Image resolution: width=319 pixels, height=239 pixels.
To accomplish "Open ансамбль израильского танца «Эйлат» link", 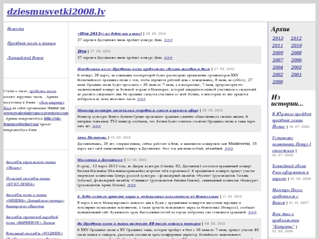I will (x=31, y=165).
